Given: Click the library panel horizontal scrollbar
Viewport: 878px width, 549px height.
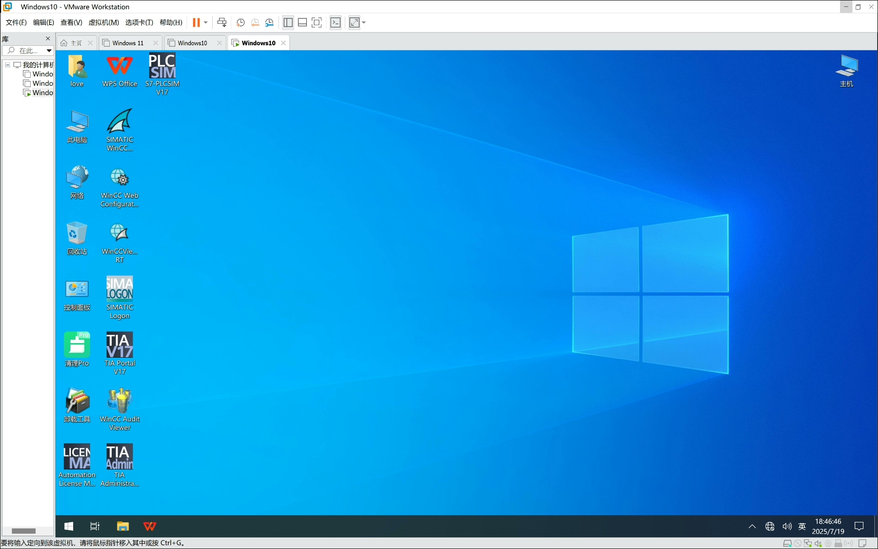Looking at the screenshot, I should [x=24, y=531].
